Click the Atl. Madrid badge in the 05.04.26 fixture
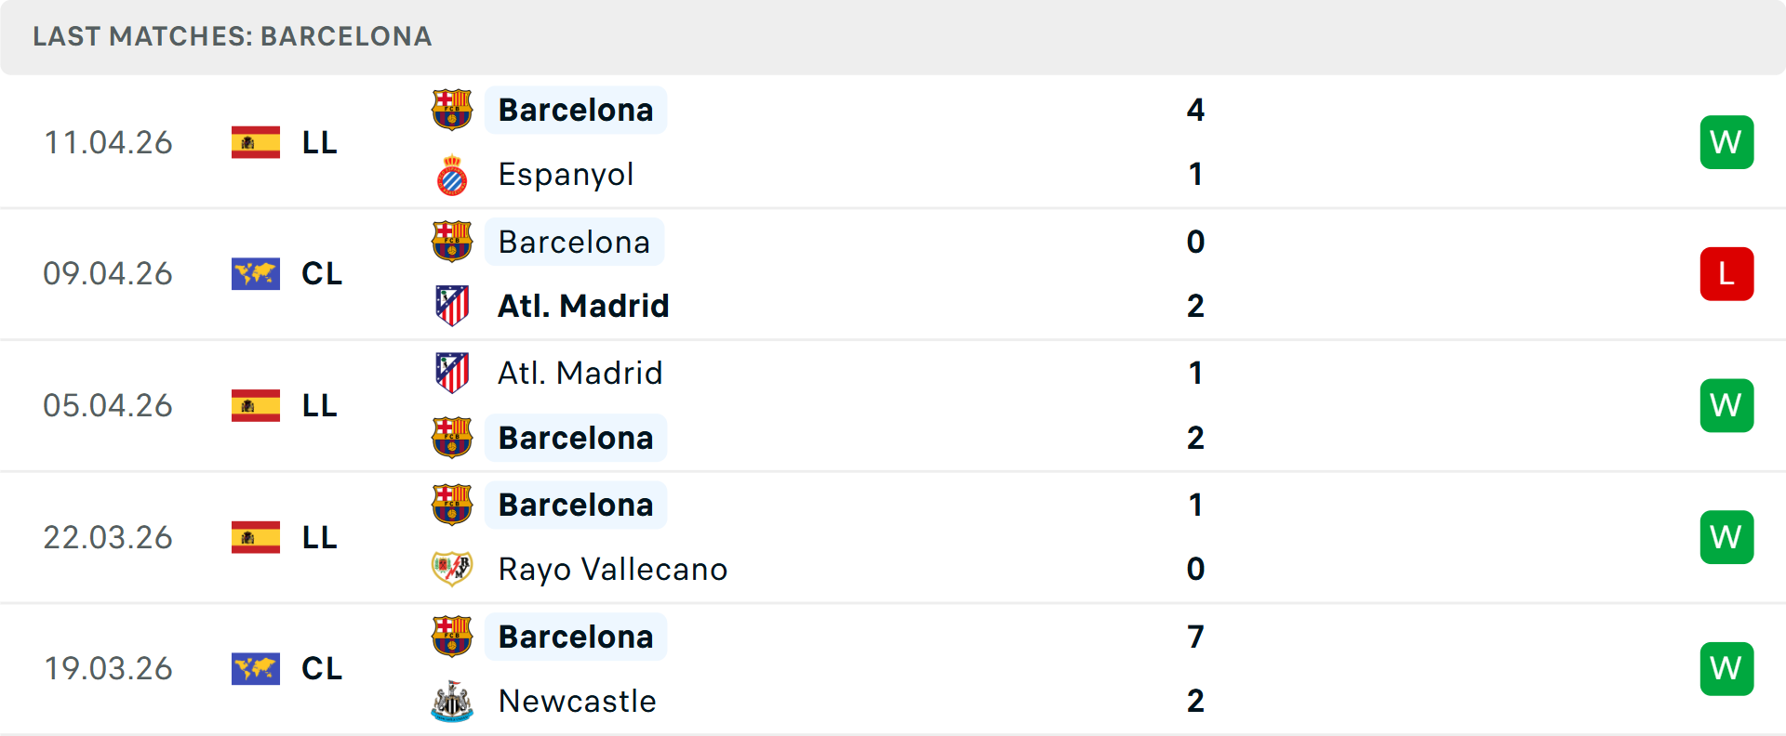Image resolution: width=1786 pixels, height=736 pixels. pos(452,372)
